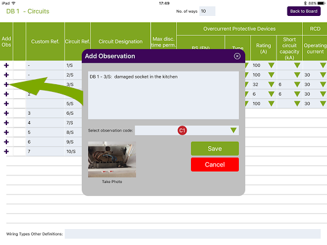Click plus icon beside circuit 10/S
327x245 pixels.
(6, 151)
